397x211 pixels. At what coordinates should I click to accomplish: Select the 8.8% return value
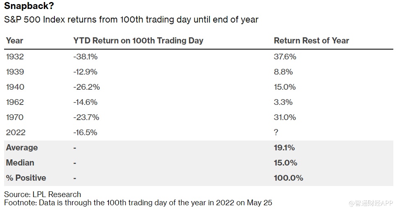click(283, 72)
